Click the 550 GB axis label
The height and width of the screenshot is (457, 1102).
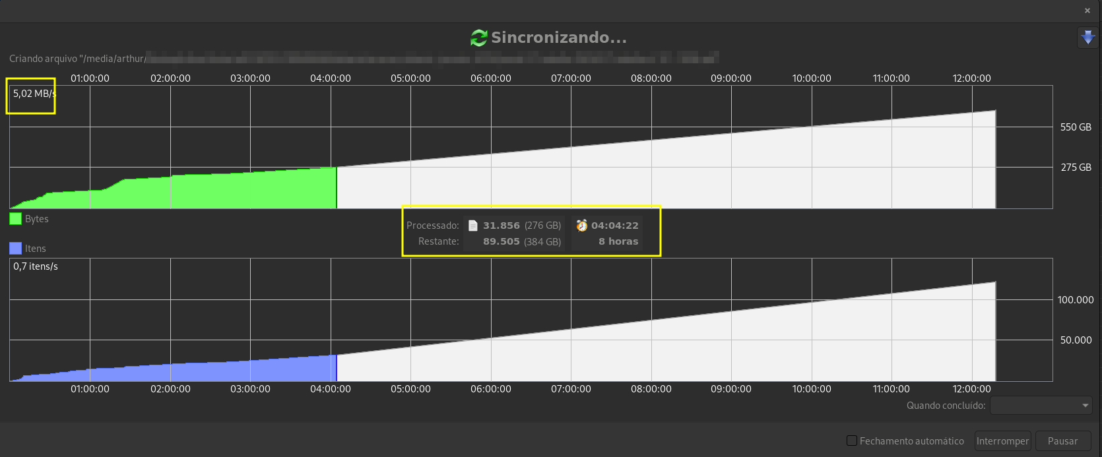click(1076, 127)
